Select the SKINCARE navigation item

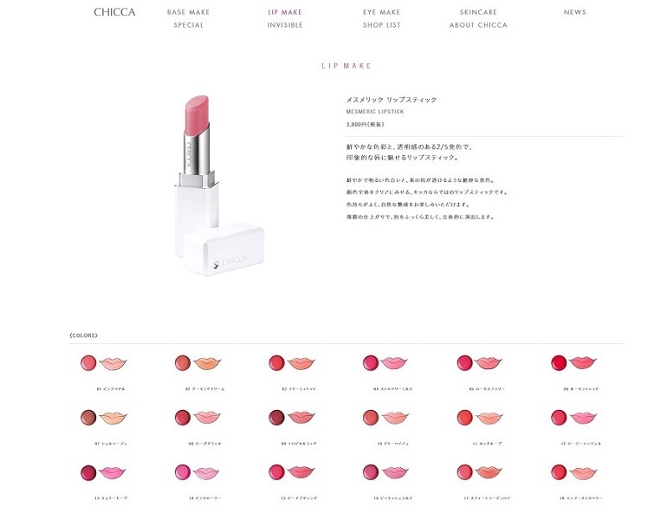pyautogui.click(x=478, y=12)
